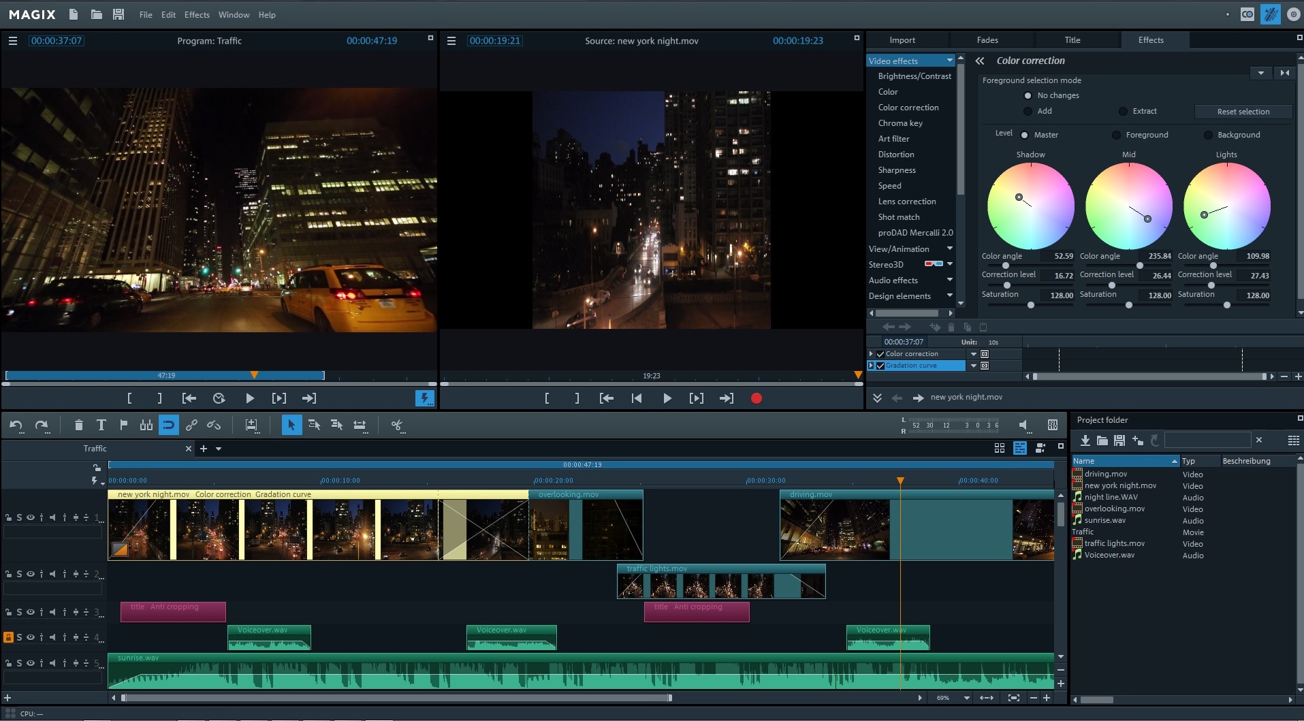The width and height of the screenshot is (1304, 721).
Task: Select the standard mouse mode arrow tool
Action: pyautogui.click(x=291, y=425)
